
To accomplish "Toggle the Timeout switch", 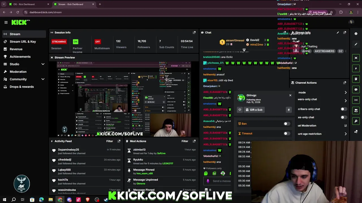I will (x=287, y=133).
